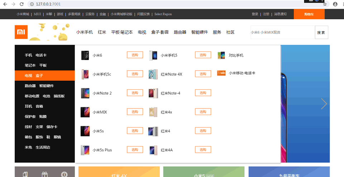This screenshot has width=344, height=177.
Task: Click the 小米MIX phone image
Action: point(85,112)
